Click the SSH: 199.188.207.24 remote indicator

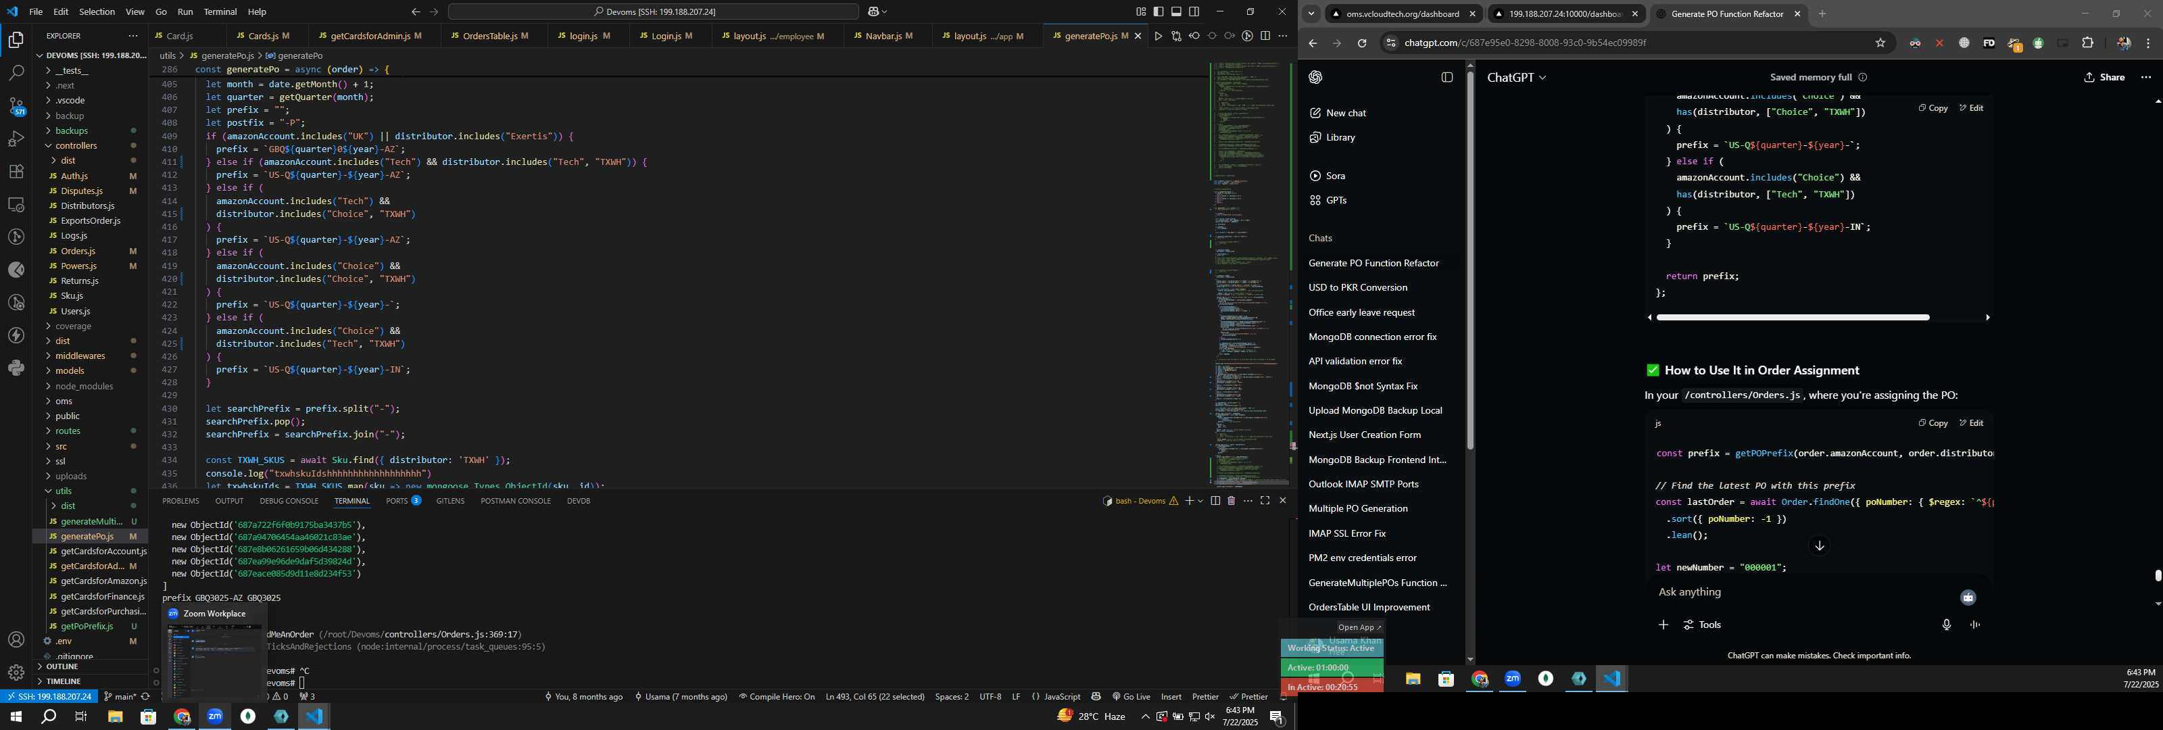pyautogui.click(x=49, y=696)
